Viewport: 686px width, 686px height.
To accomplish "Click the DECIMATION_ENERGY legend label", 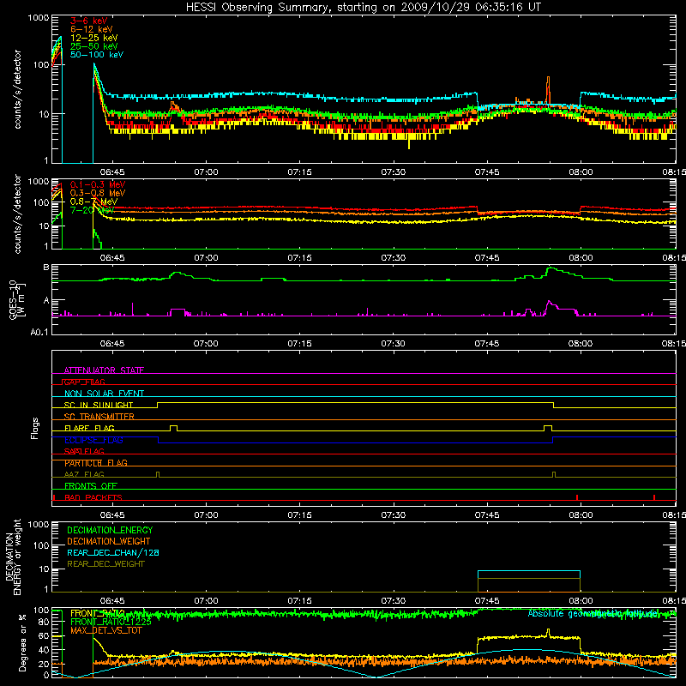I will point(110,530).
